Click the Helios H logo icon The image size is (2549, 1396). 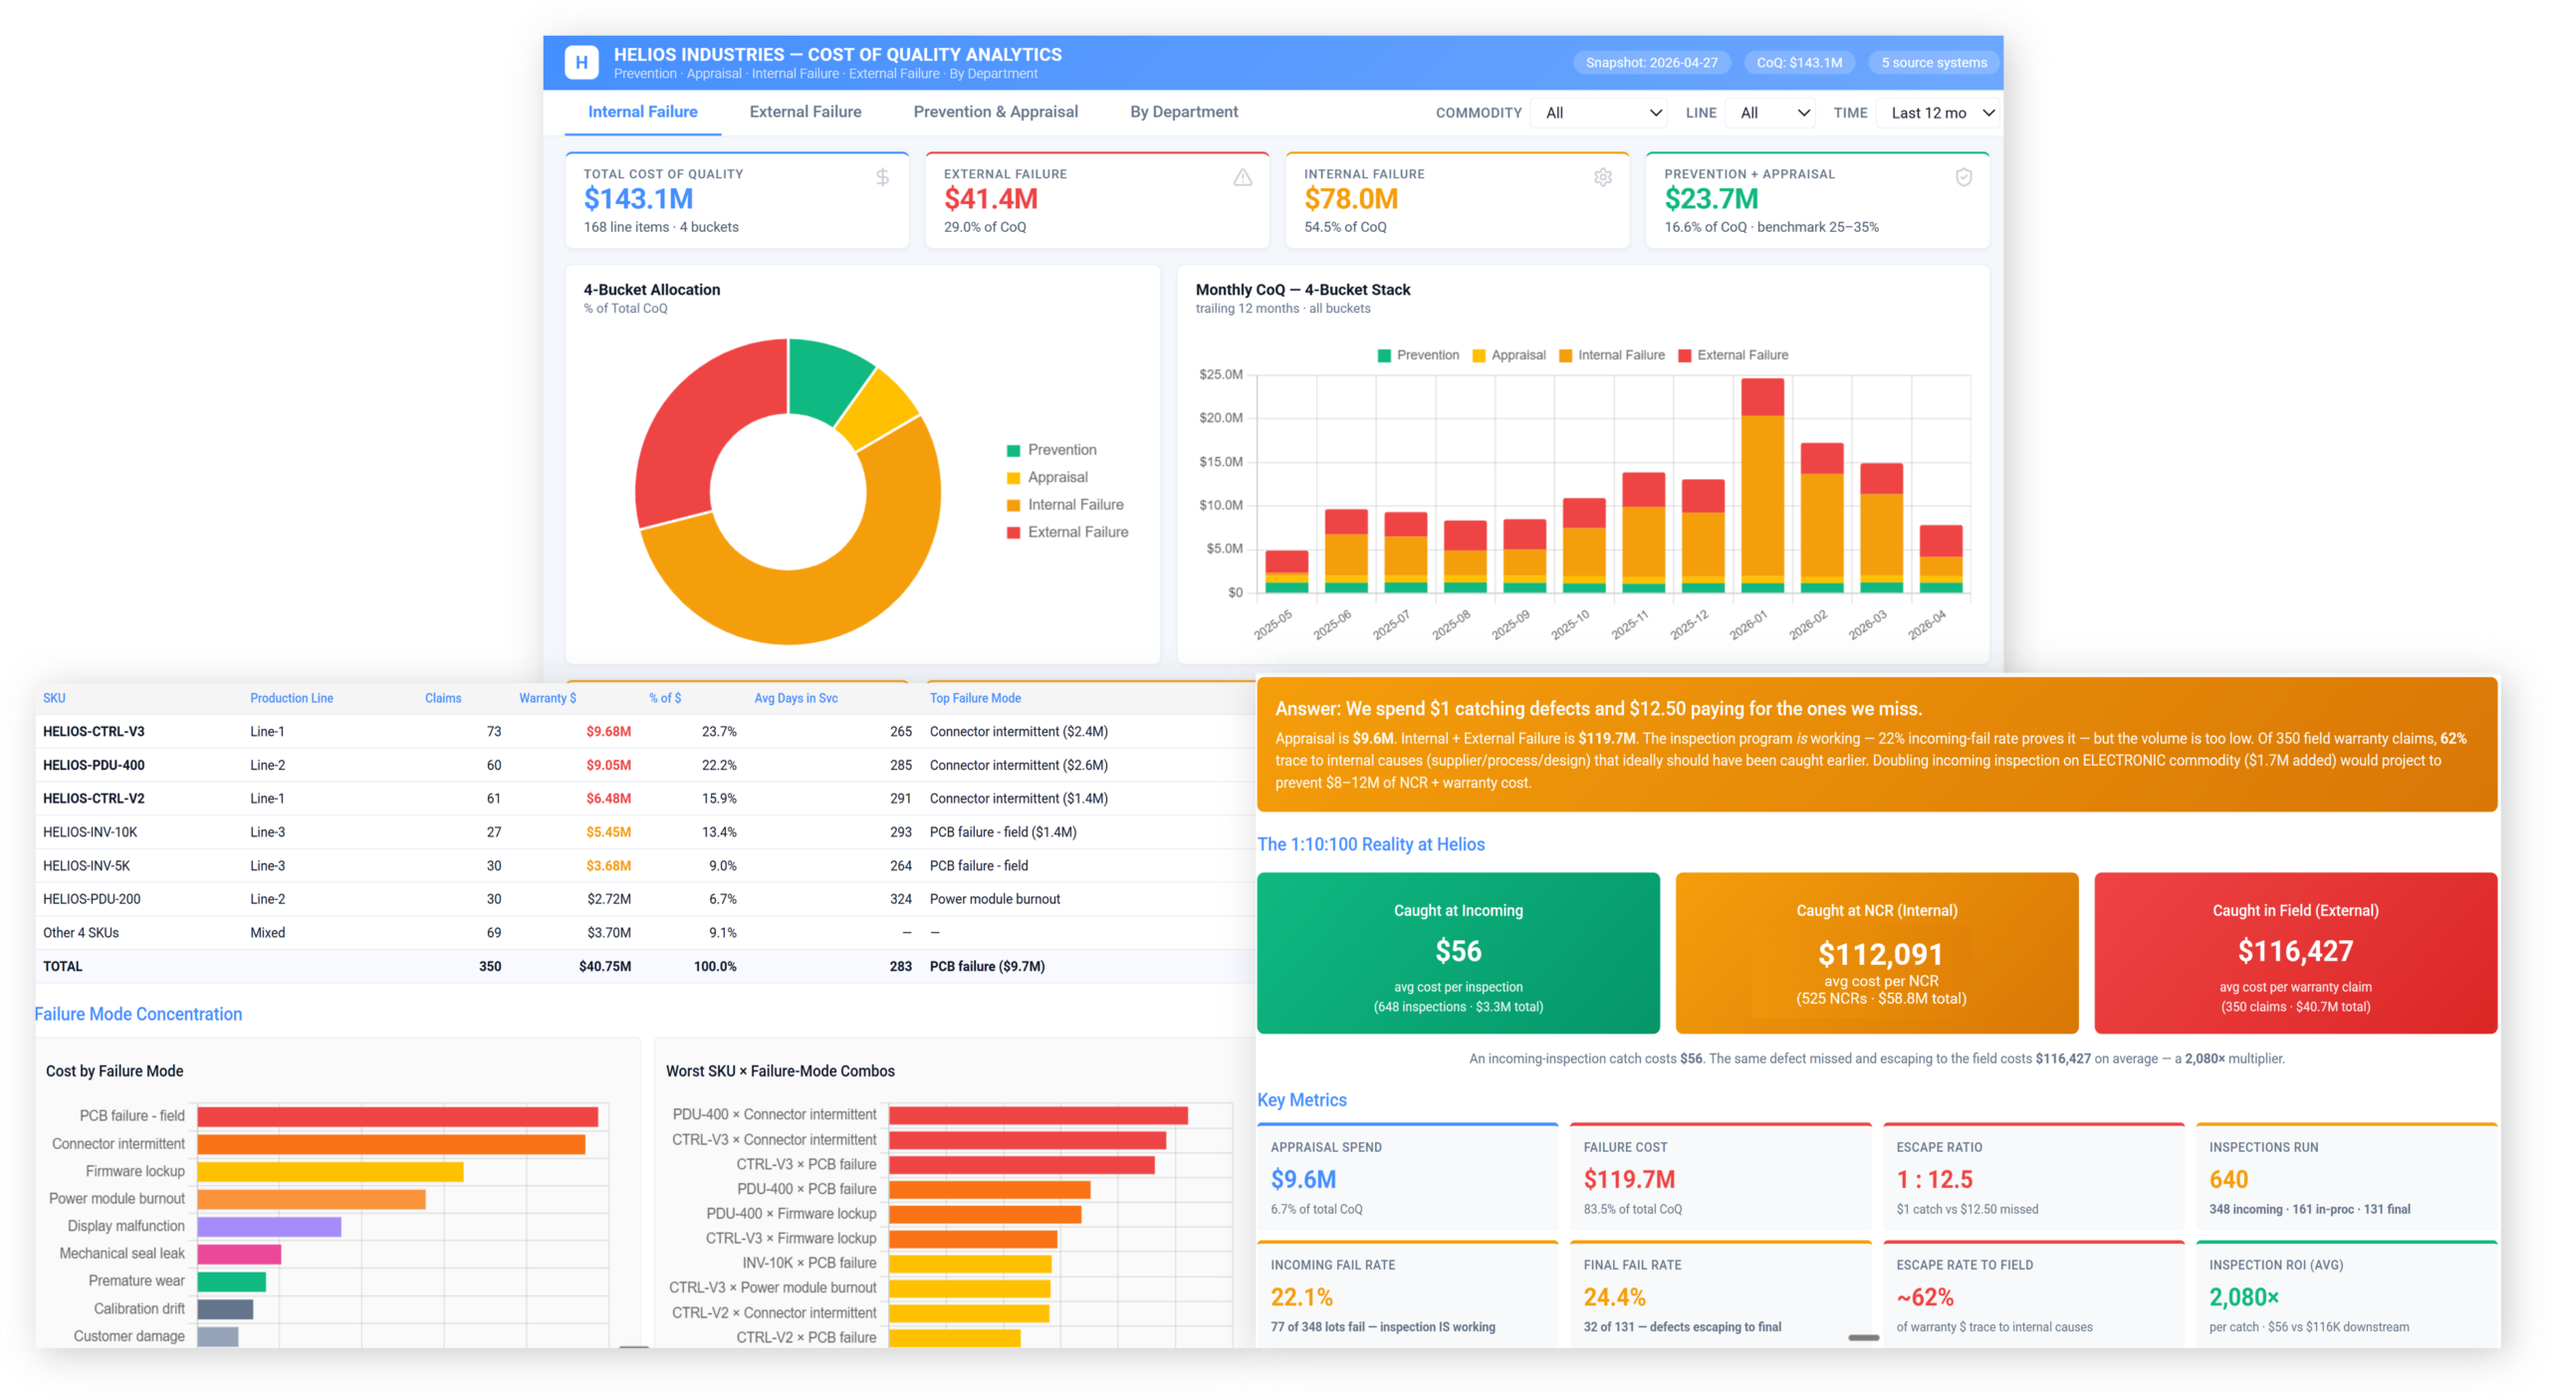[x=581, y=62]
